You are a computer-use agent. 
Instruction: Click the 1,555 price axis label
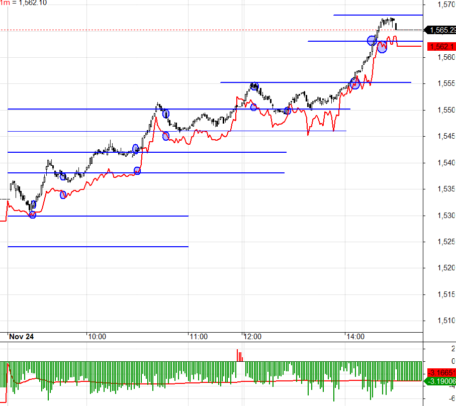point(446,84)
